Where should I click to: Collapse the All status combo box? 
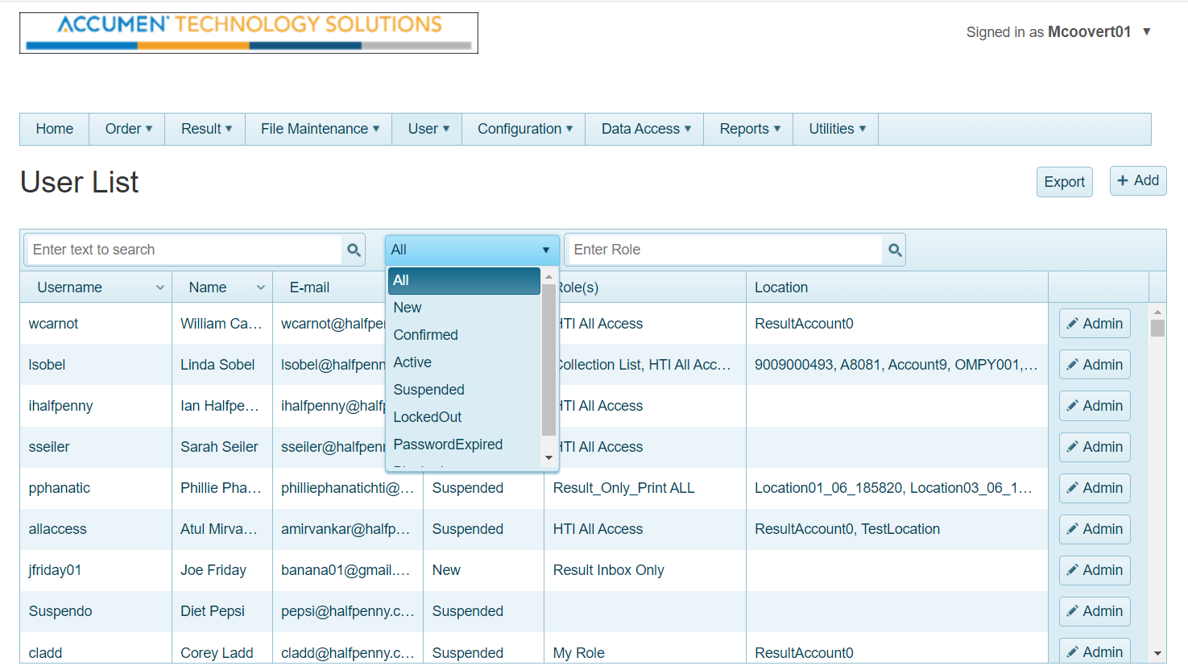[545, 250]
